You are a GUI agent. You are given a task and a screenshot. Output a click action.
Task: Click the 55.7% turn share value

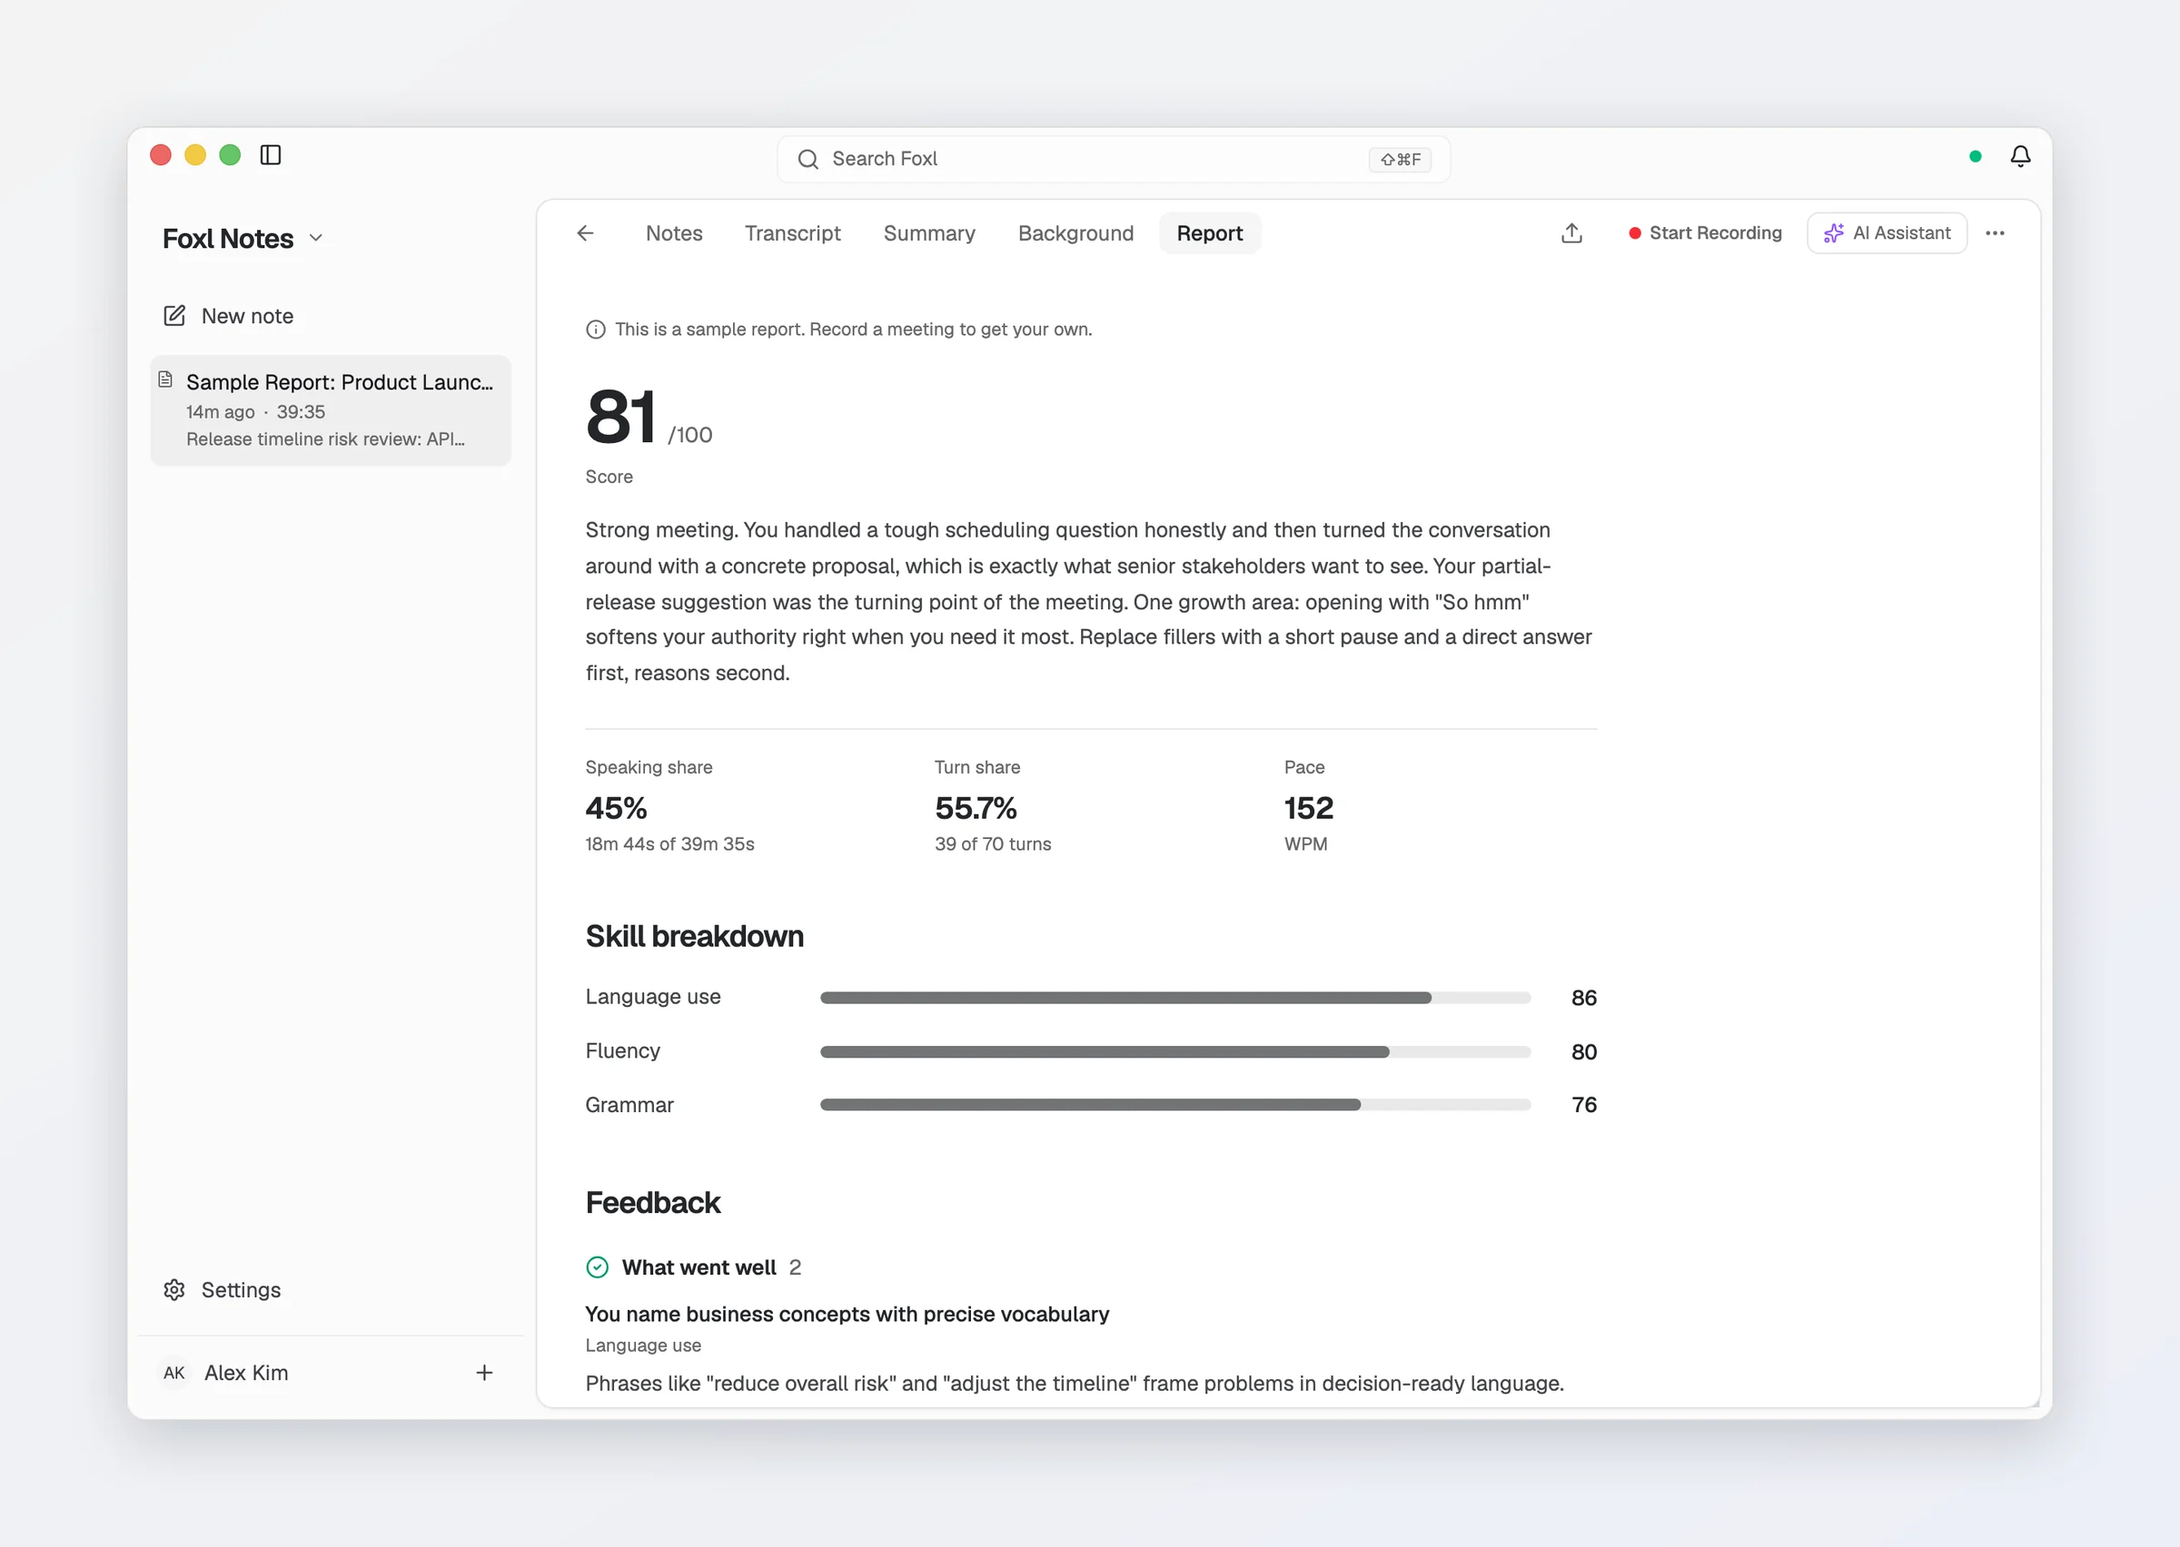point(976,809)
